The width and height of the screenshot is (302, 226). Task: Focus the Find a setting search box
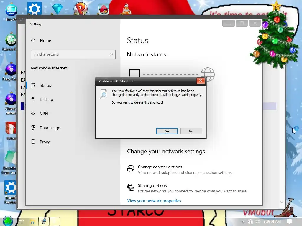pyautogui.click(x=73, y=54)
